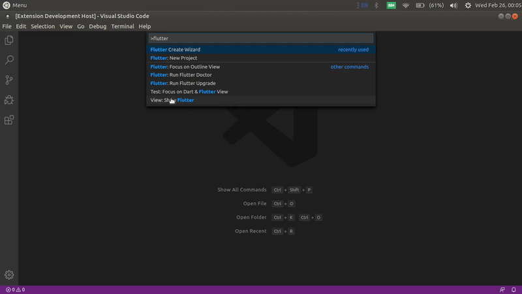Click the Open Folder shortcut hint
The image size is (522, 294).
click(279, 218)
